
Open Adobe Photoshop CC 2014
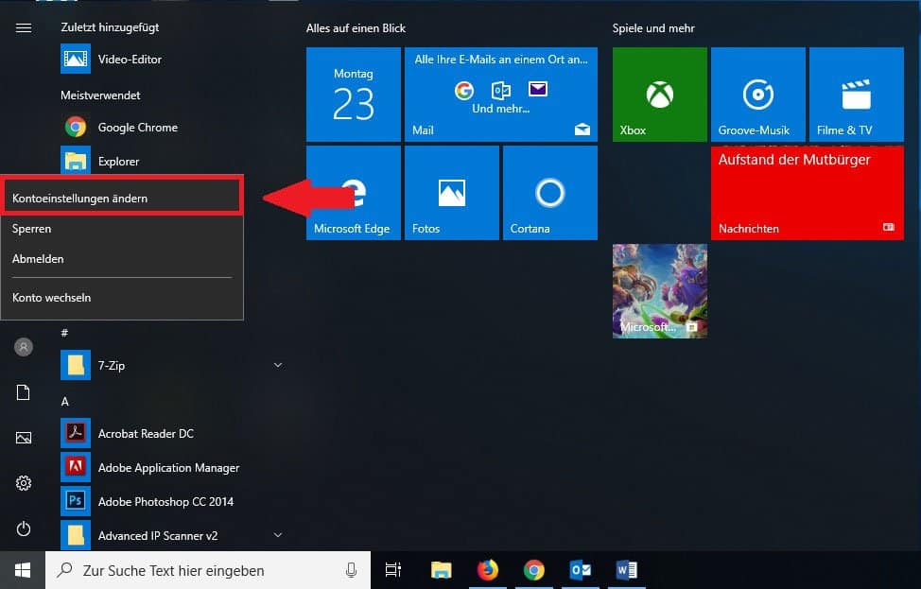pyautogui.click(x=165, y=501)
